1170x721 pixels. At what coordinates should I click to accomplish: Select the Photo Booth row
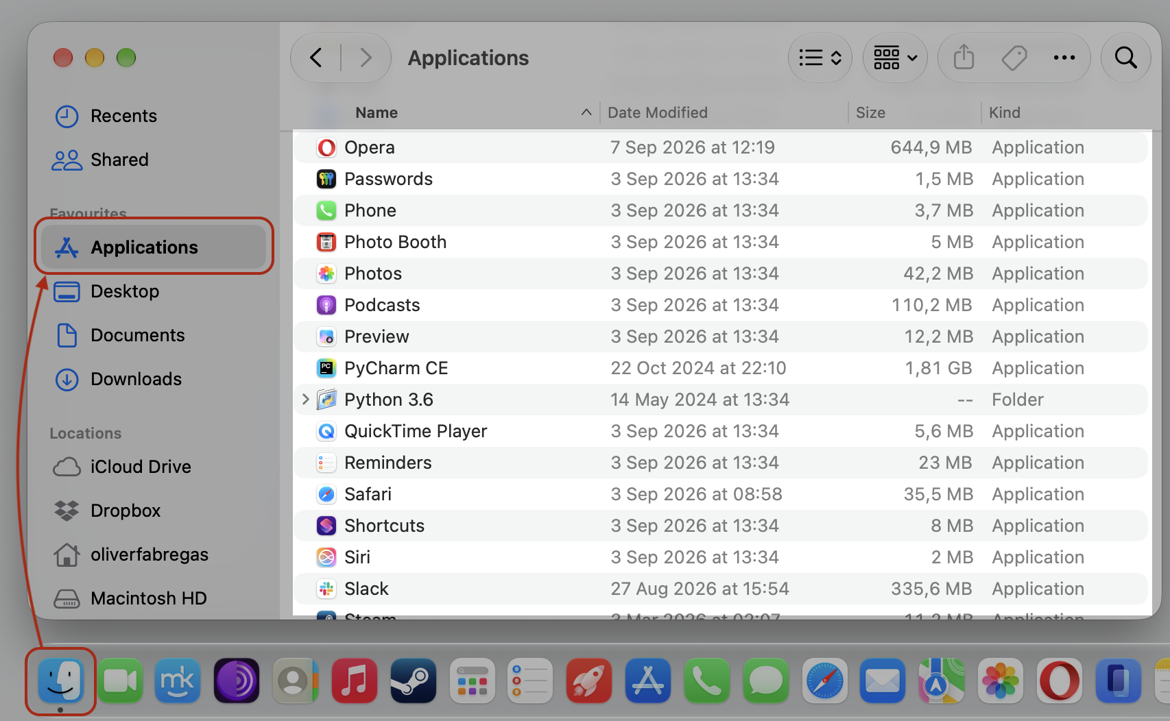coord(721,242)
